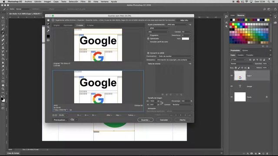This screenshot has width=278, height=156.
Task: Switch to the Original preview tab
Action: point(56,25)
